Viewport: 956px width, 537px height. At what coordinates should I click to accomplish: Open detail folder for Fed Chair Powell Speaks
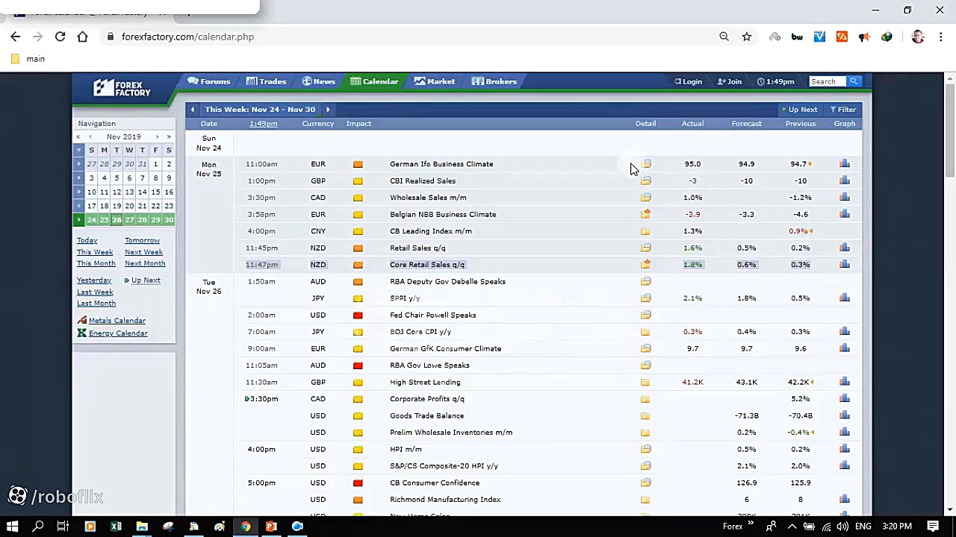(645, 315)
